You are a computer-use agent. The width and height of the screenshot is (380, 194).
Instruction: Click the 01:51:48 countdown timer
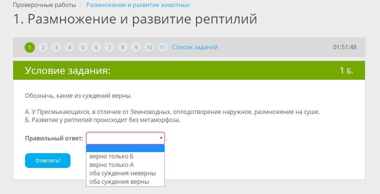click(x=345, y=47)
